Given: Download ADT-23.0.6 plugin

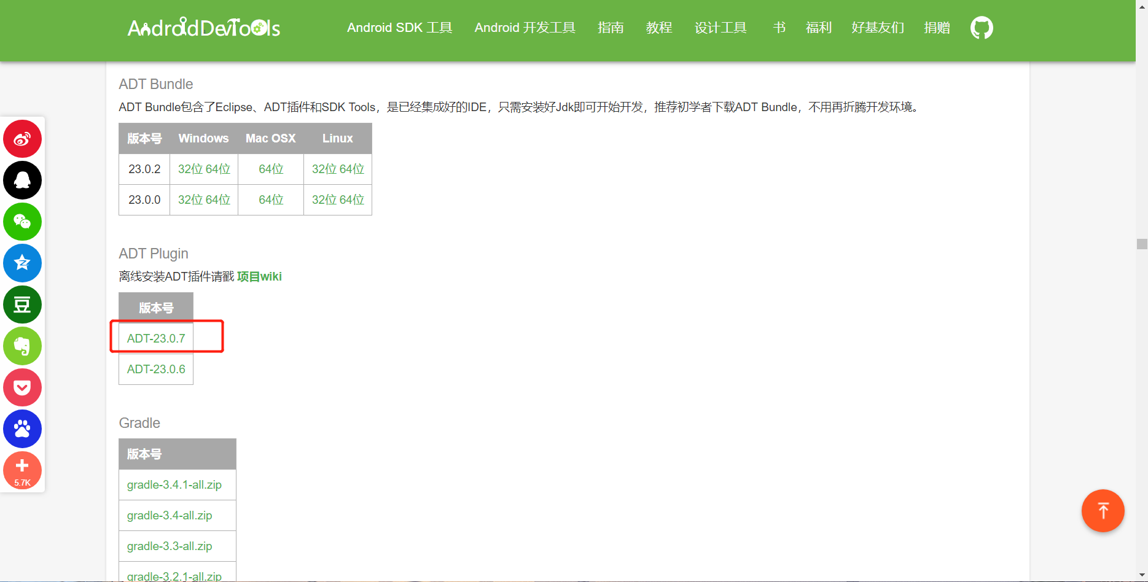Looking at the screenshot, I should [155, 369].
